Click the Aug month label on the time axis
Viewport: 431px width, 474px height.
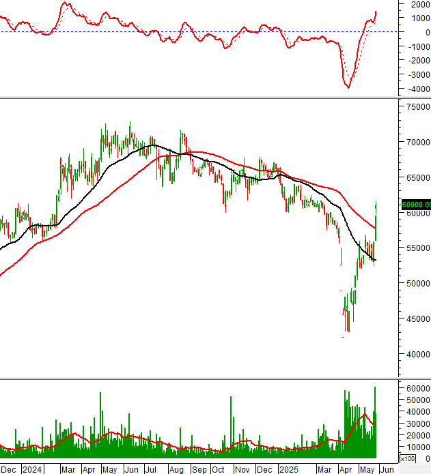176,469
